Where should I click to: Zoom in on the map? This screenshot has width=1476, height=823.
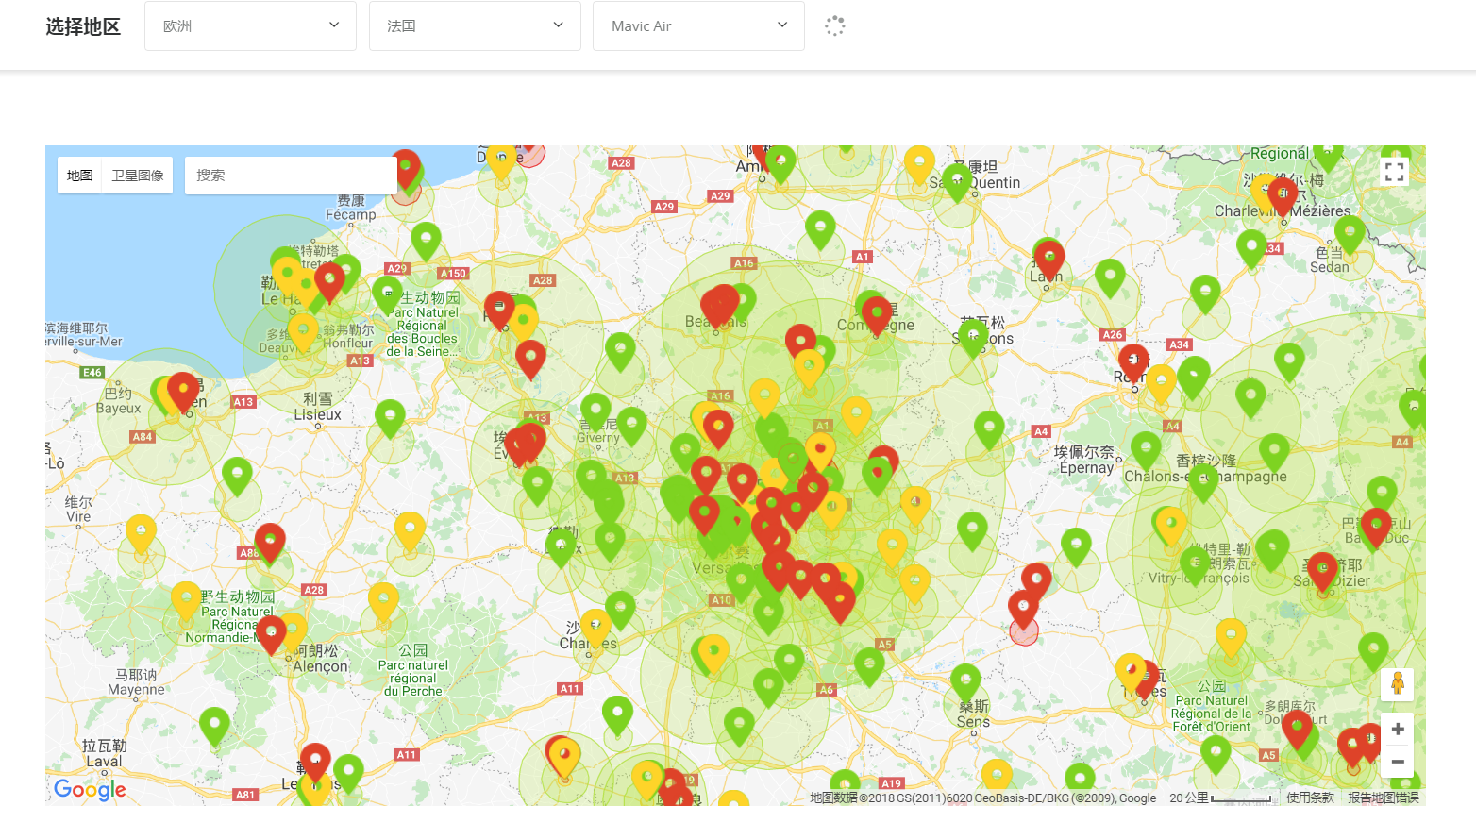[x=1398, y=729]
